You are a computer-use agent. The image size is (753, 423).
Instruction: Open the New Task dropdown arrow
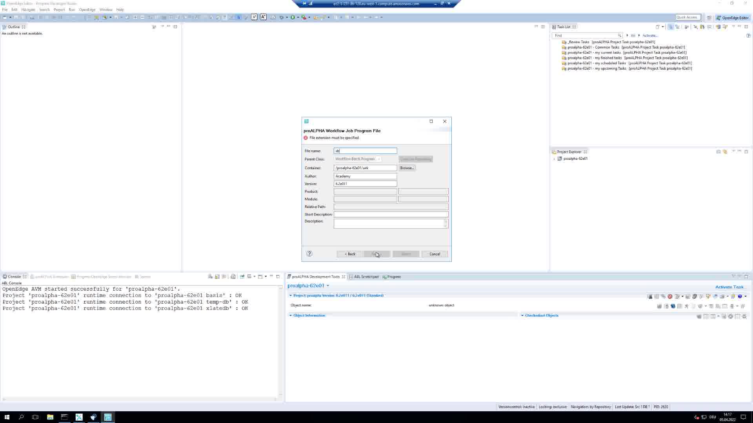pos(663,27)
